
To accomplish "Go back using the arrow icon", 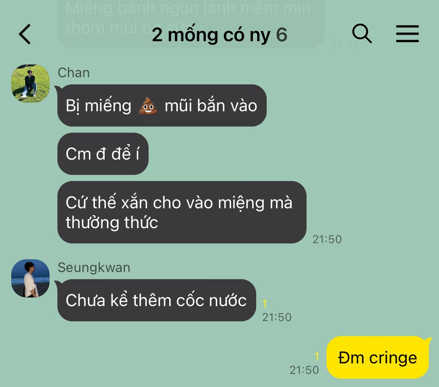I will point(25,34).
